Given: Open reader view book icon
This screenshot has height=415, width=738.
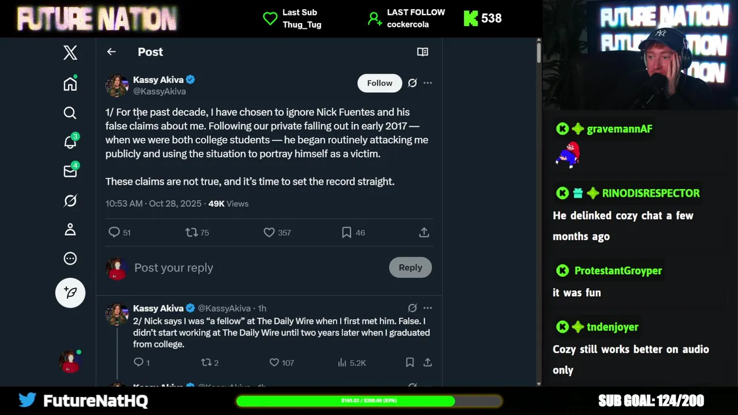Looking at the screenshot, I should 423,52.
